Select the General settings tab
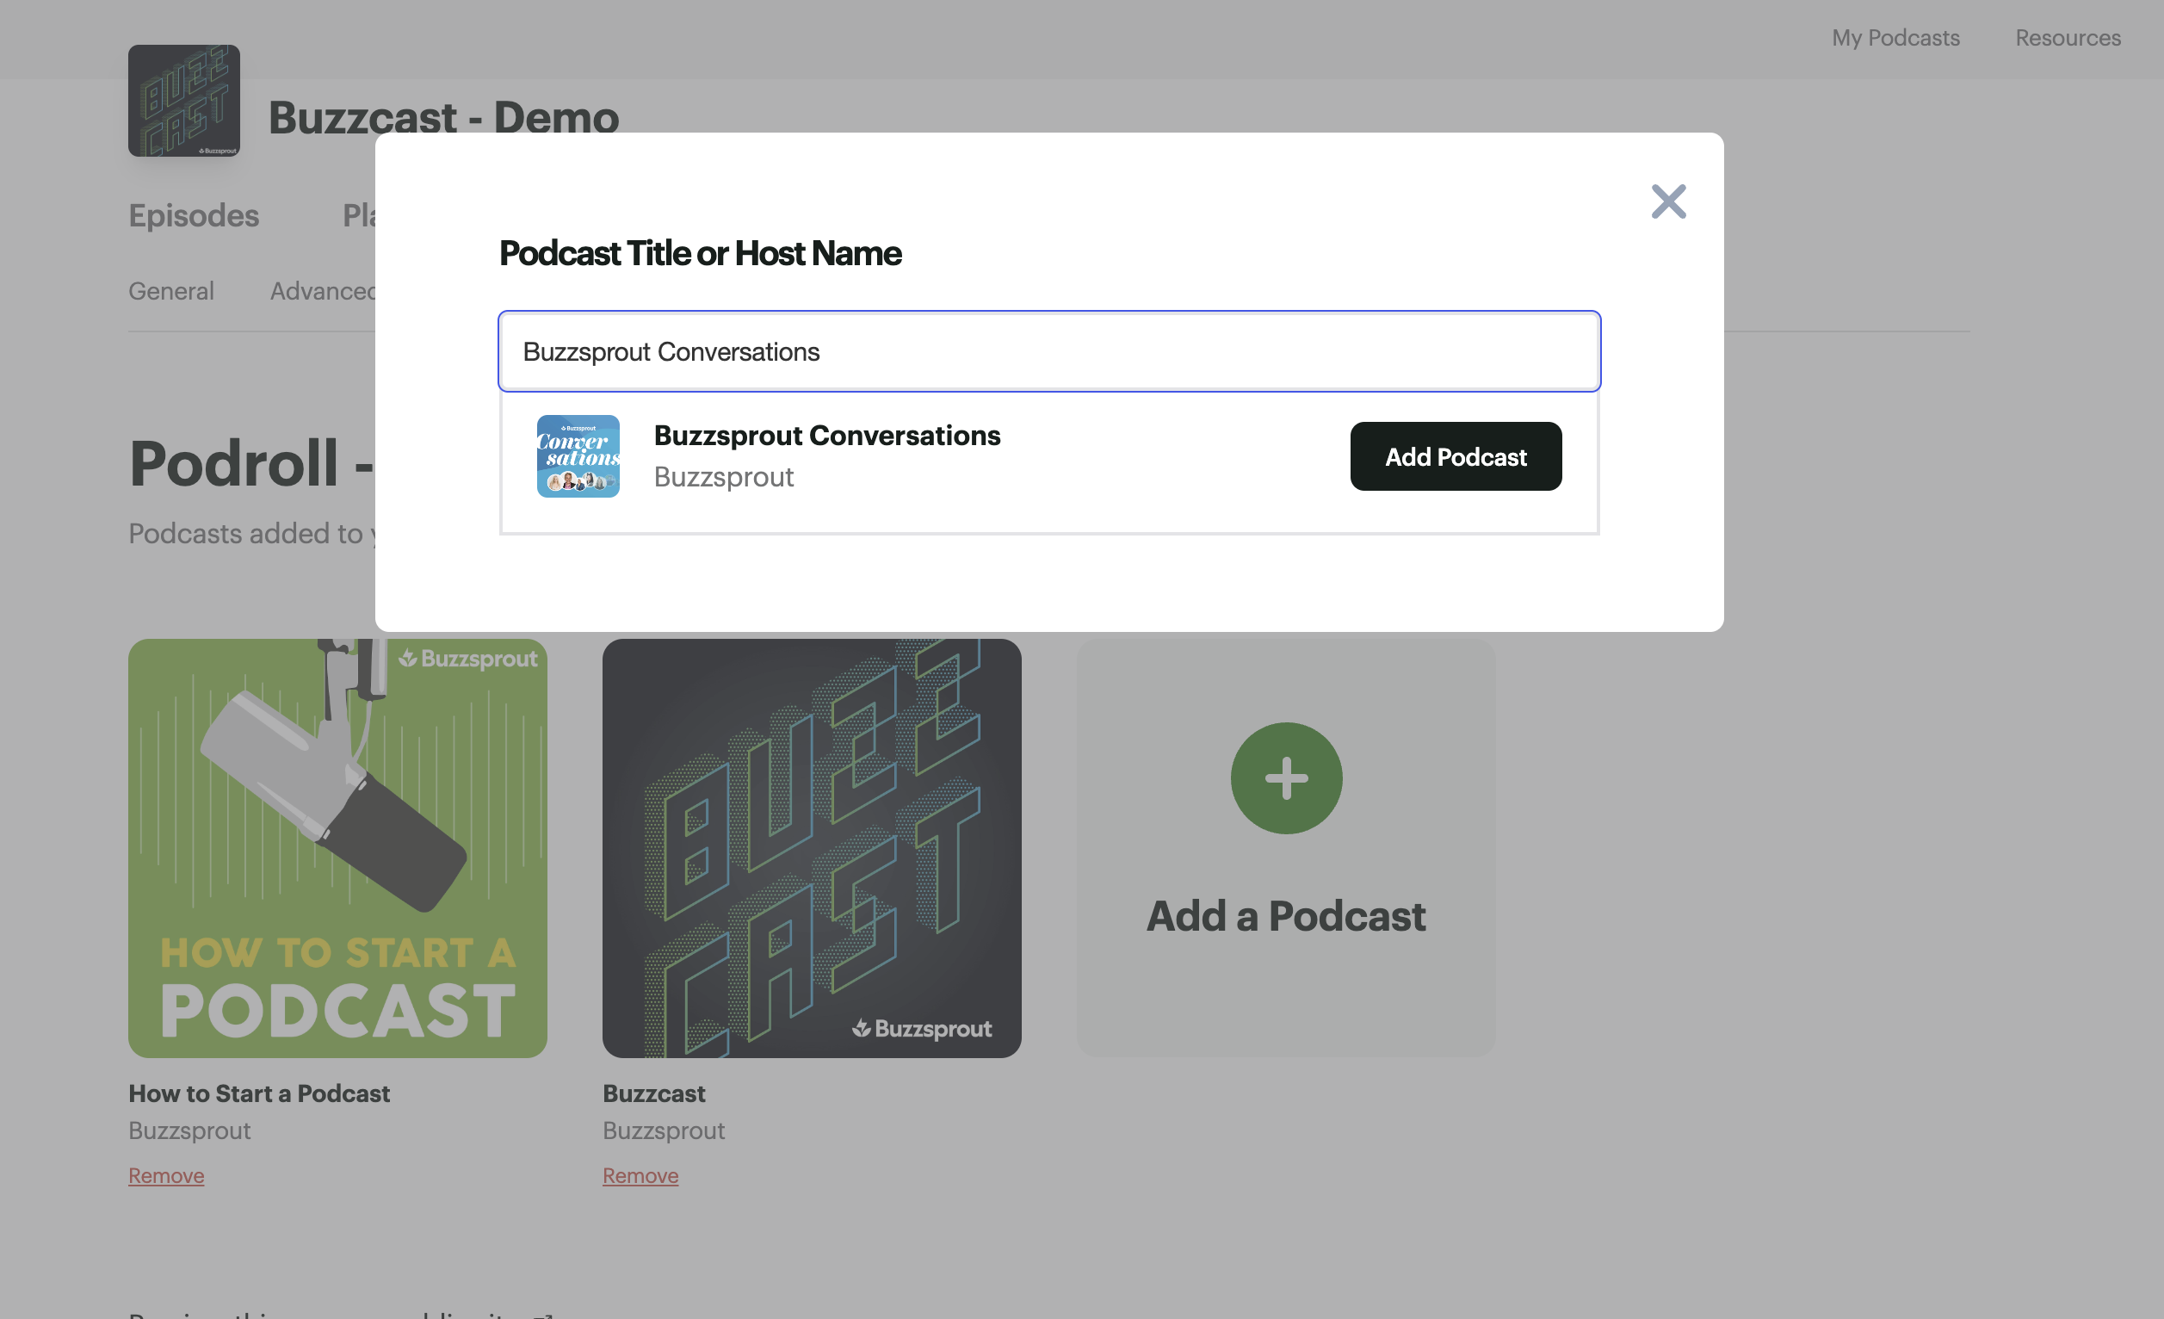Viewport: 2164px width, 1319px height. (x=171, y=291)
